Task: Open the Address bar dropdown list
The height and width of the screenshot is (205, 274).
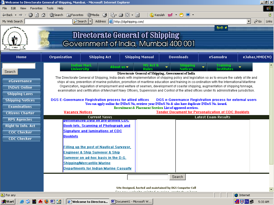Action: tap(249, 21)
